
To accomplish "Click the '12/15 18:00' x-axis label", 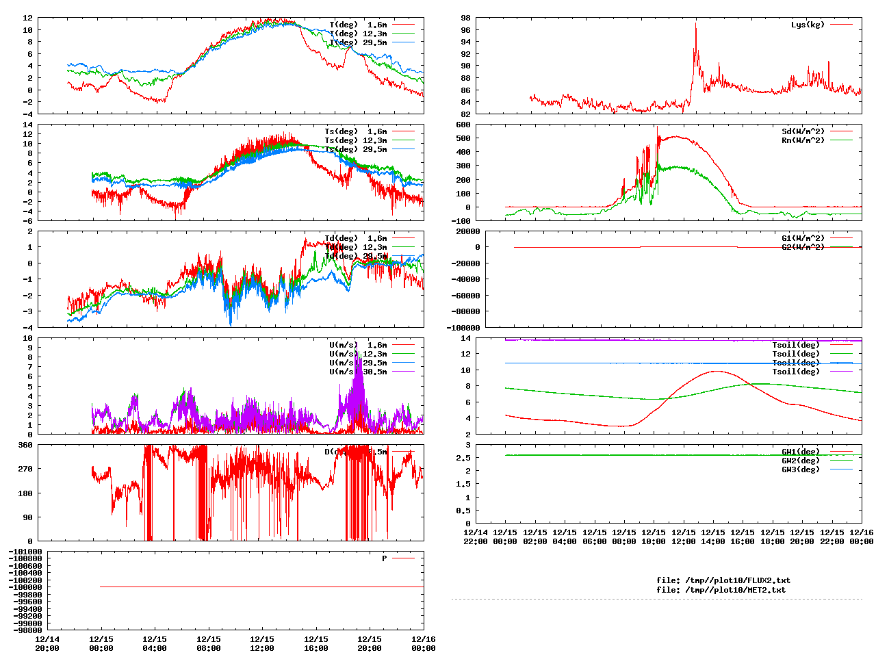I will point(773,537).
